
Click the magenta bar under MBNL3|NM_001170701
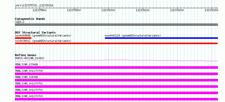tap(116, 87)
